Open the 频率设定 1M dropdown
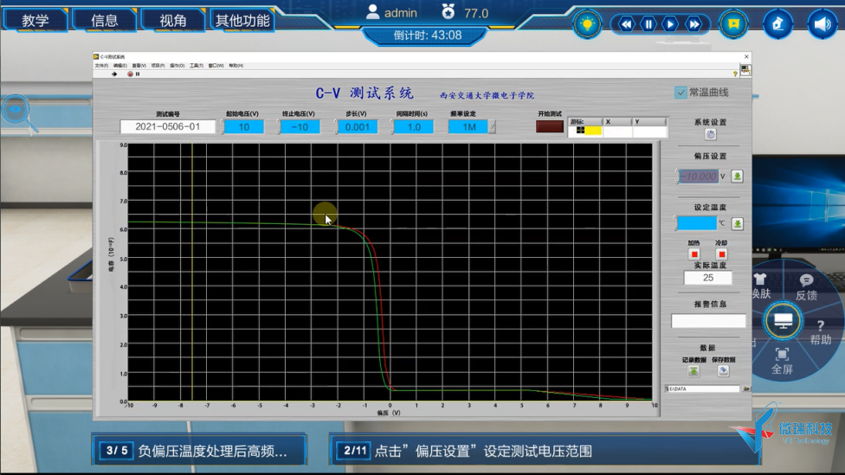This screenshot has height=475, width=845. click(x=469, y=127)
